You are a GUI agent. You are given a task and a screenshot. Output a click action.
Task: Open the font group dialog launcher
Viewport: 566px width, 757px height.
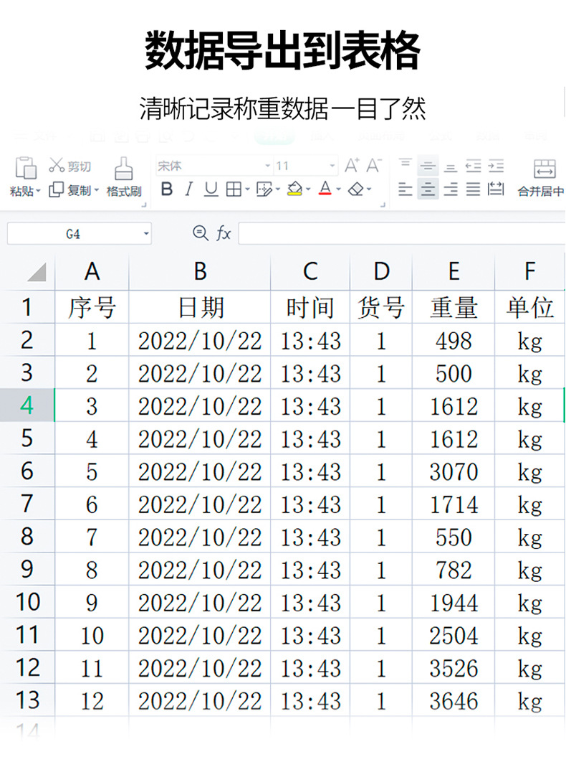[x=383, y=205]
